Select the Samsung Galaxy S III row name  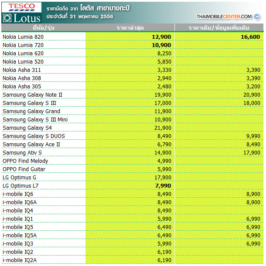click(x=29, y=103)
